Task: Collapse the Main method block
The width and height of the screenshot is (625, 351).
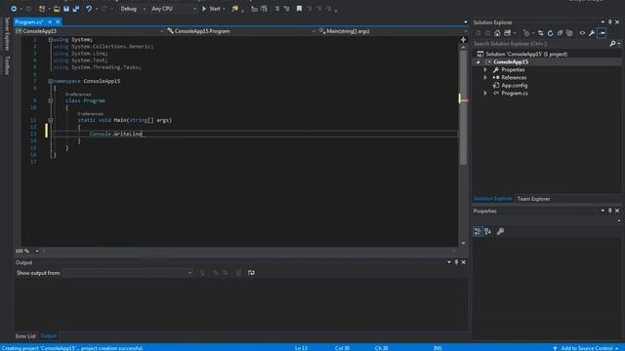Action: [x=51, y=120]
